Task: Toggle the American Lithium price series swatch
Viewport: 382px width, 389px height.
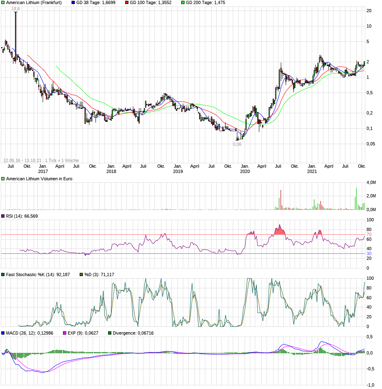Action: coord(3,3)
